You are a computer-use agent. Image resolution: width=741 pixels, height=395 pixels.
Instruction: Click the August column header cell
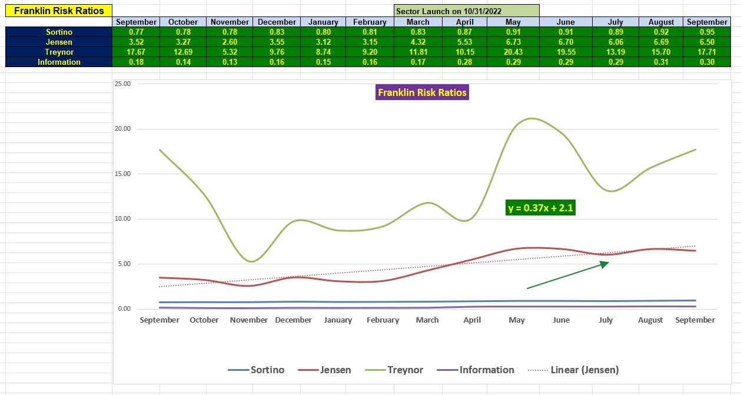tap(662, 22)
